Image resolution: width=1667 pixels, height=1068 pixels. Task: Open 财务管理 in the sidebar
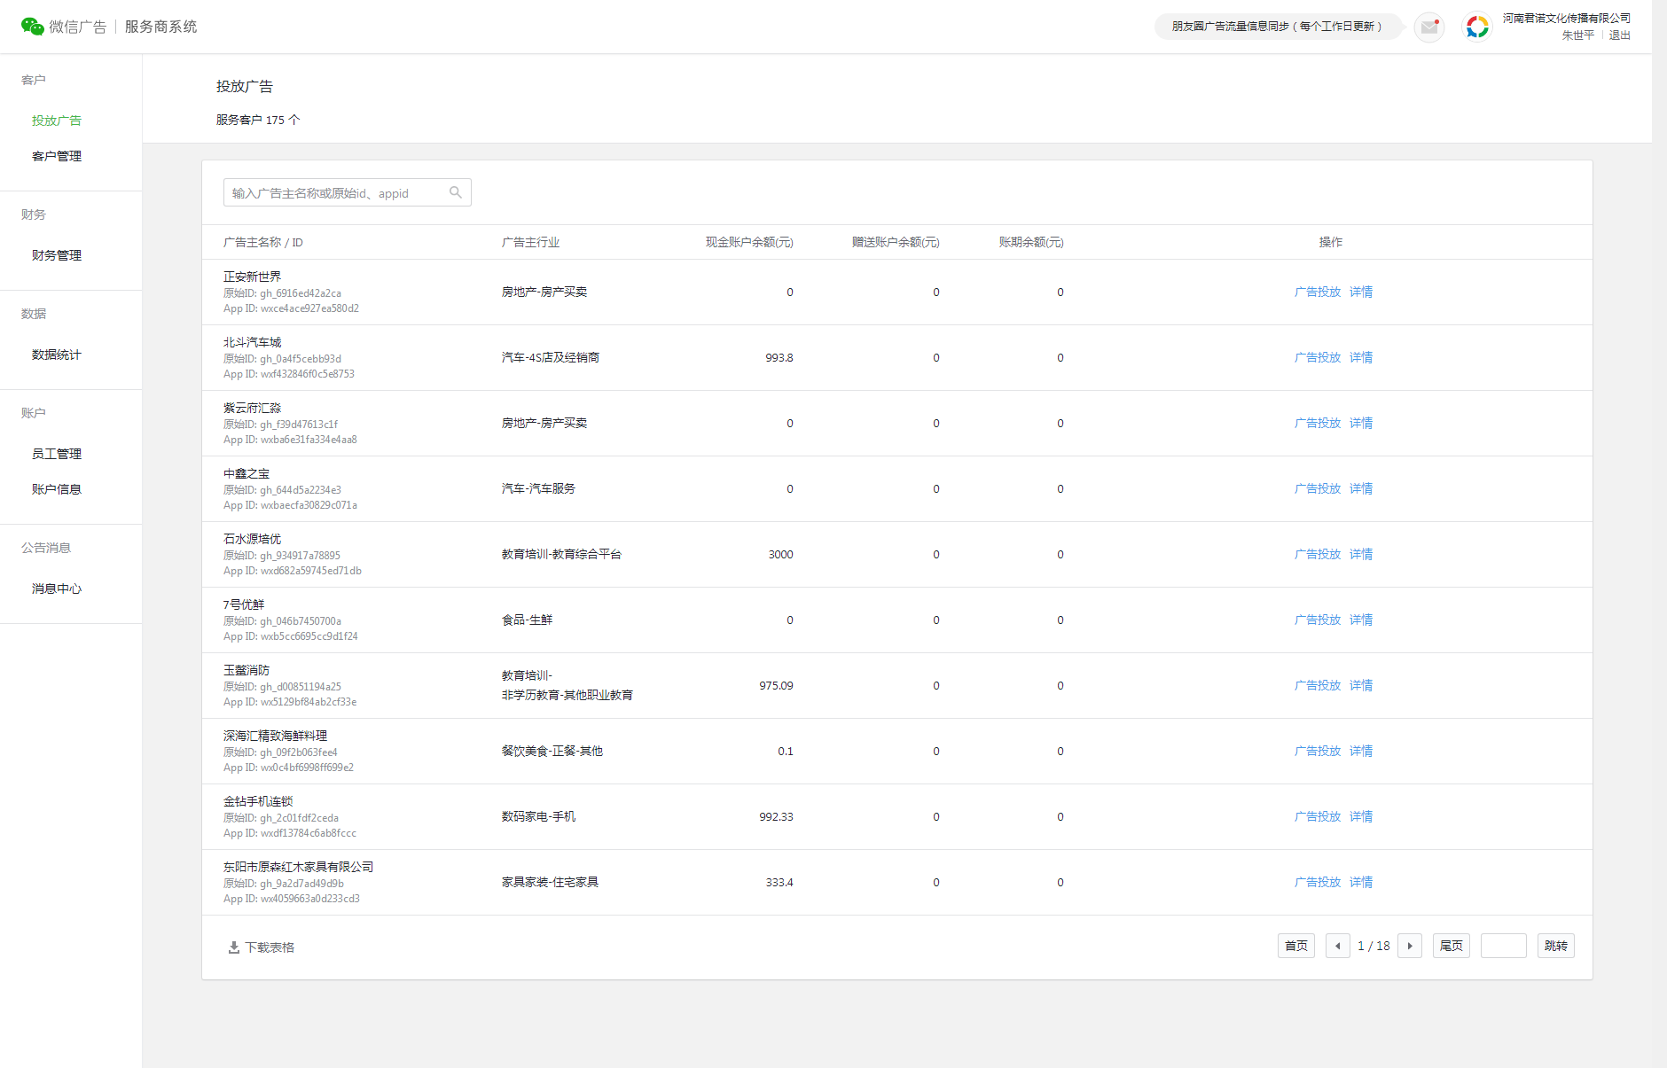point(57,255)
